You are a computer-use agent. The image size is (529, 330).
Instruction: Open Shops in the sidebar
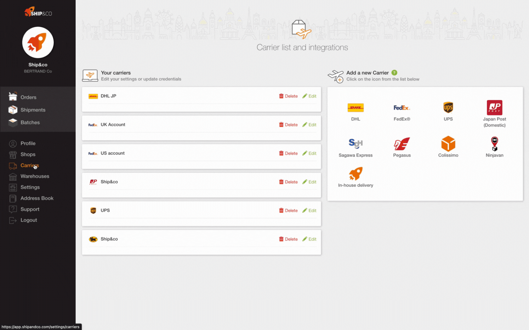[28, 154]
